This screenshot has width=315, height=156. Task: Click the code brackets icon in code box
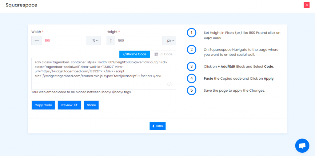click(x=170, y=84)
